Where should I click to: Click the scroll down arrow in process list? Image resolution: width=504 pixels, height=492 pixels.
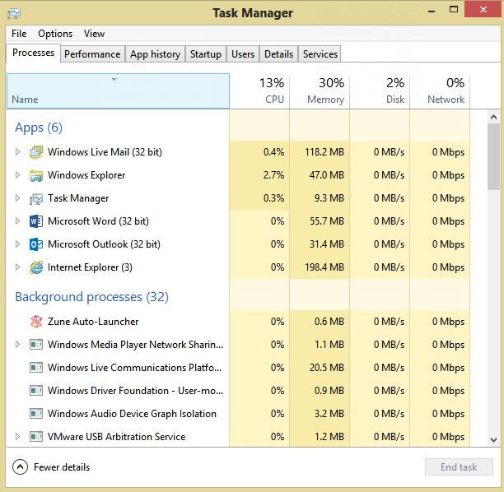(494, 439)
